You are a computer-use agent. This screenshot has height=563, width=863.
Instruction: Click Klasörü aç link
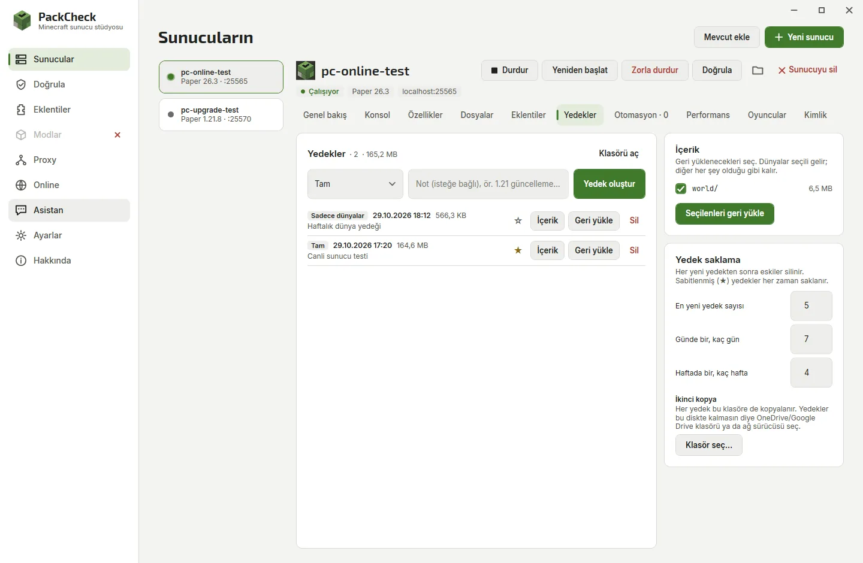[x=618, y=154]
